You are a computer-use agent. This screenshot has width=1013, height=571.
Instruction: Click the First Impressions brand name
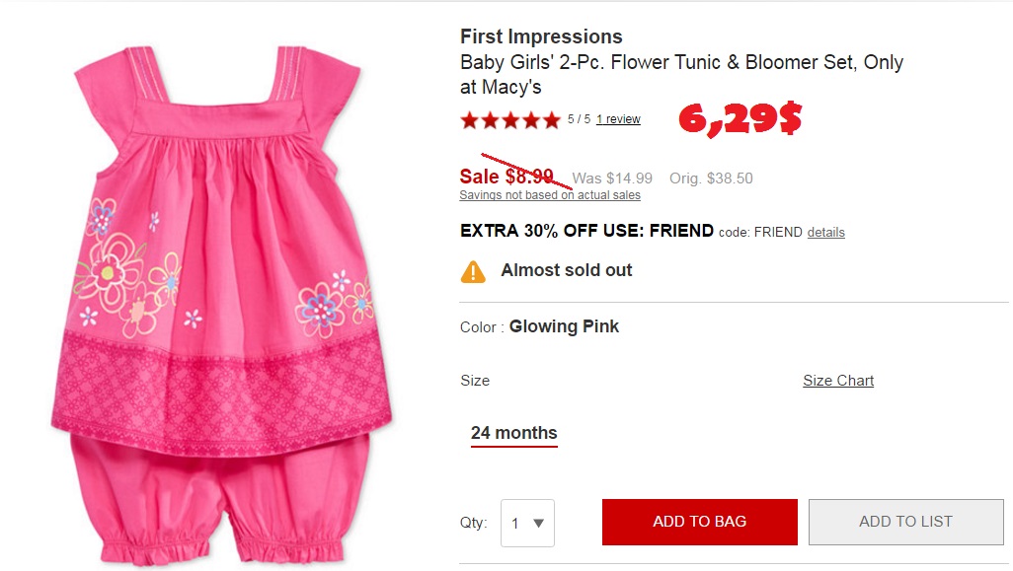[x=541, y=36]
